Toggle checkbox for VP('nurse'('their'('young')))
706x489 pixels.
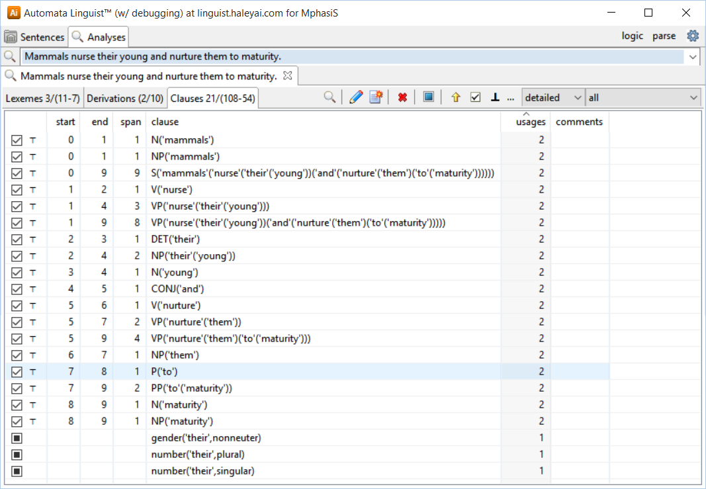click(x=17, y=206)
